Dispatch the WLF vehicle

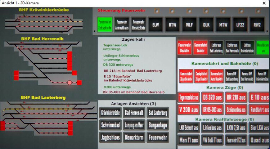189,24
